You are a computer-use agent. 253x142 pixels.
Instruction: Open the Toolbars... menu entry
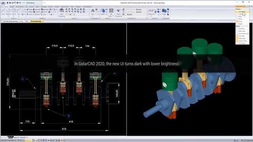pyautogui.click(x=242, y=29)
